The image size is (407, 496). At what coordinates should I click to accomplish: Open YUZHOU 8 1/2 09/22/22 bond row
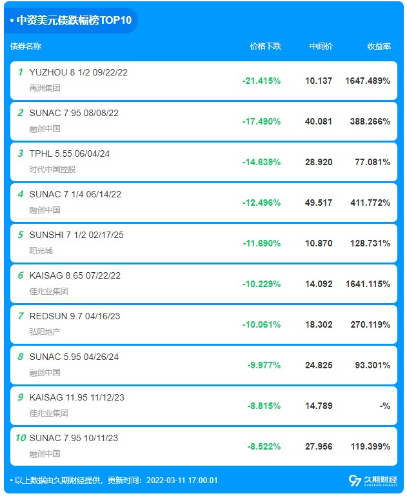[x=204, y=81]
